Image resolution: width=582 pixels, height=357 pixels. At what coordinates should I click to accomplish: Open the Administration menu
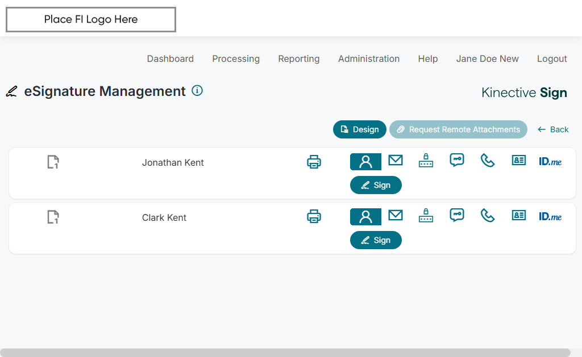tap(369, 58)
